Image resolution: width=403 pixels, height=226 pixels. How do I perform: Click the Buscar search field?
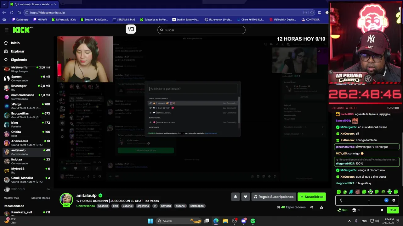tap(201, 30)
